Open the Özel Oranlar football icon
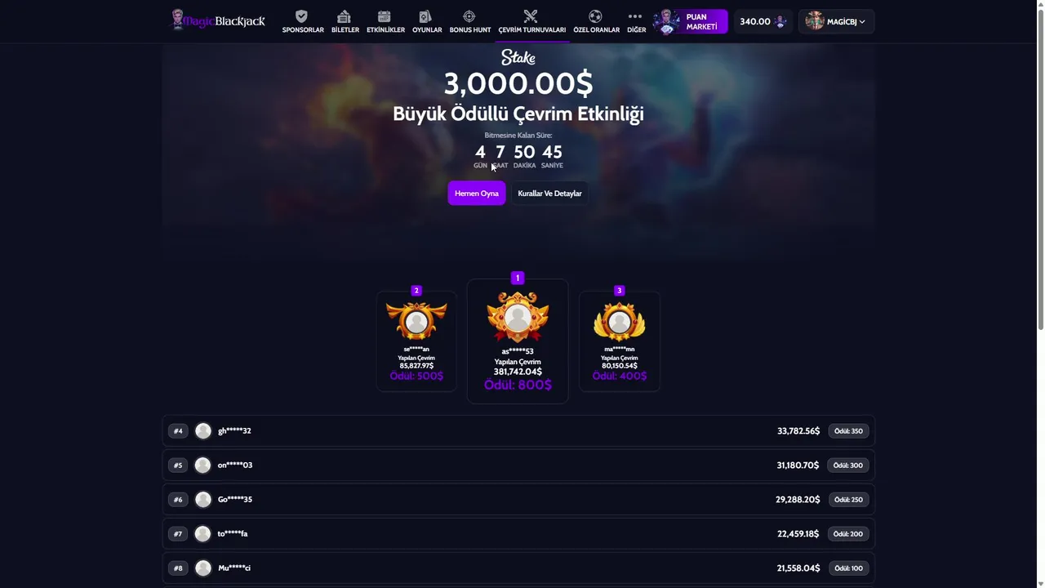The width and height of the screenshot is (1045, 588). pos(595,16)
